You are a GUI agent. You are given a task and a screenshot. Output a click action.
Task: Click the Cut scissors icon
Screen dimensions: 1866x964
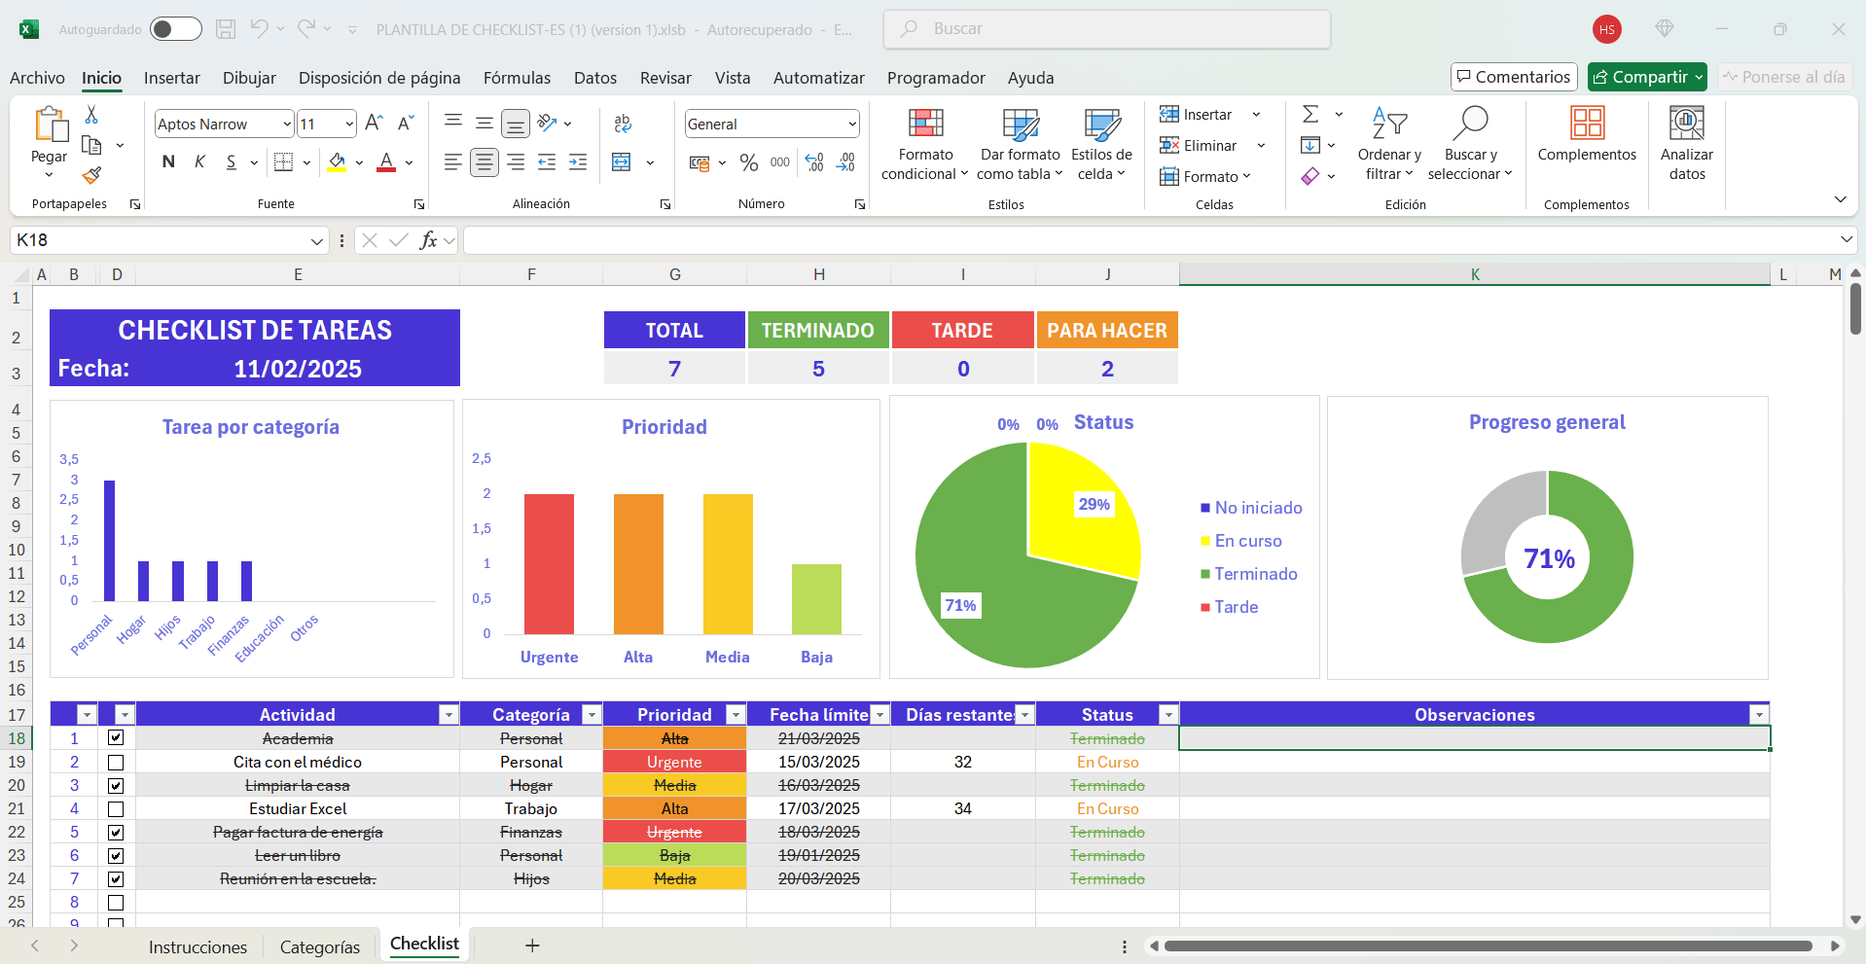coord(91,115)
